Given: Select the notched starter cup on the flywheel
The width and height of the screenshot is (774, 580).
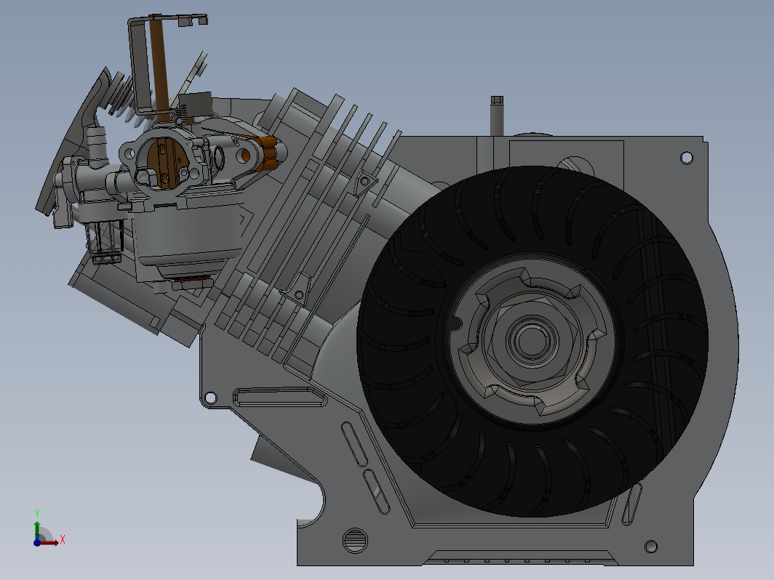Looking at the screenshot, I should tap(532, 342).
